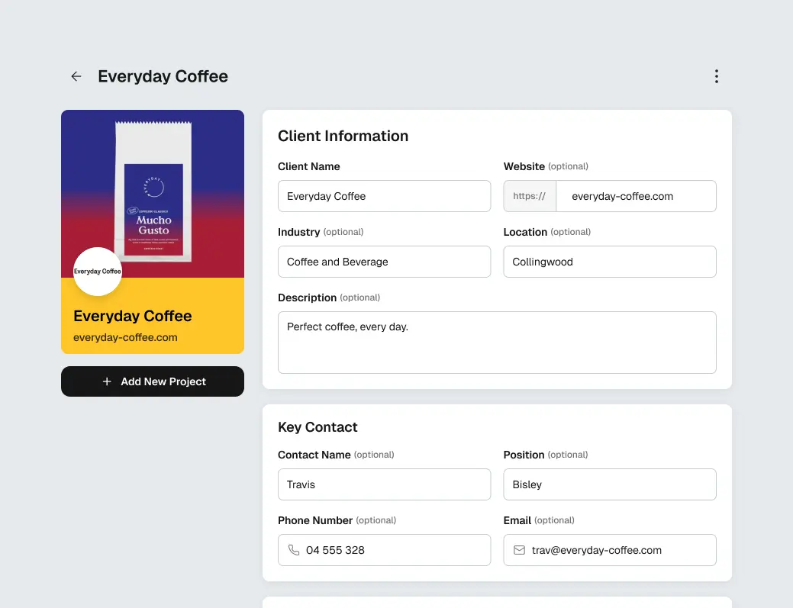Click the Contact Name field showing Travis
793x608 pixels.
click(x=384, y=484)
